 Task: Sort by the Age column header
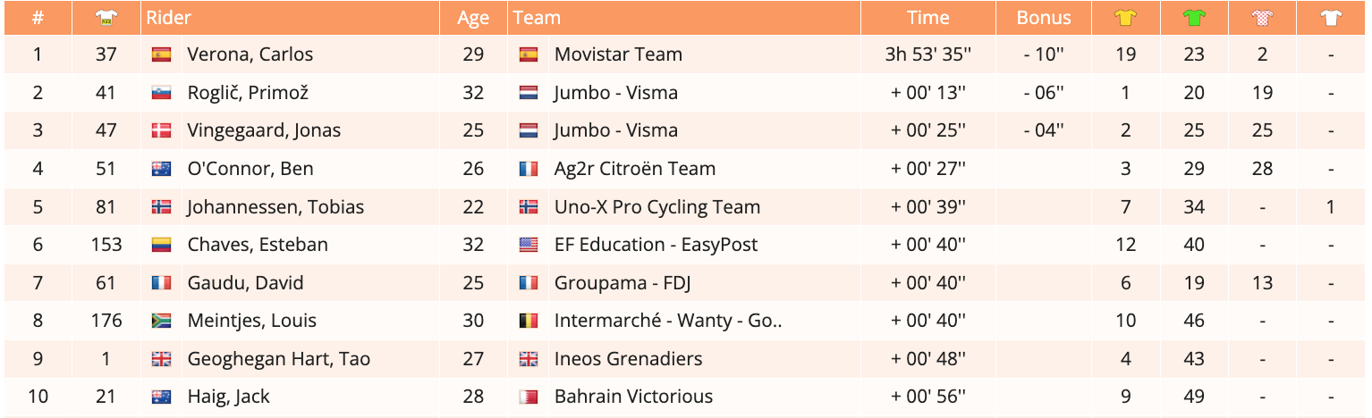pos(473,18)
